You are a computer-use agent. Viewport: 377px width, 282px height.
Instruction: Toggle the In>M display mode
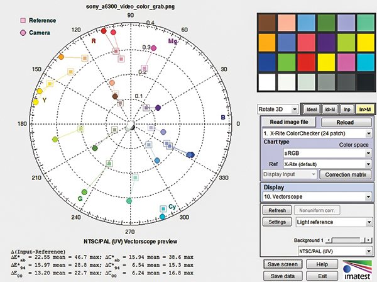point(364,110)
